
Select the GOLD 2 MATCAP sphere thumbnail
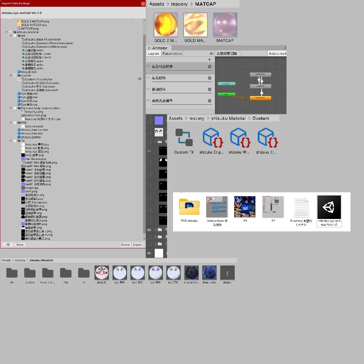(x=166, y=25)
